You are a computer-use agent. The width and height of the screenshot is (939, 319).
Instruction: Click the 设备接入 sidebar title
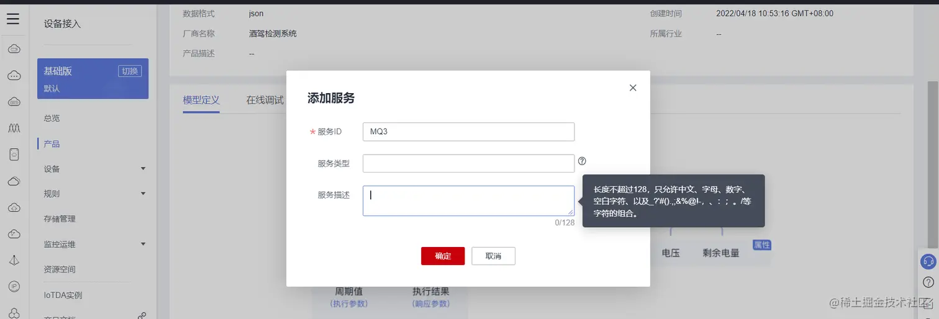62,24
